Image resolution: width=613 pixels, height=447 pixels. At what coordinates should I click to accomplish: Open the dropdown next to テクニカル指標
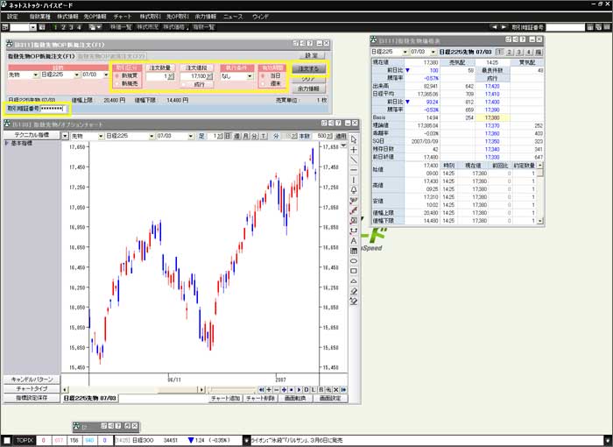pos(65,136)
